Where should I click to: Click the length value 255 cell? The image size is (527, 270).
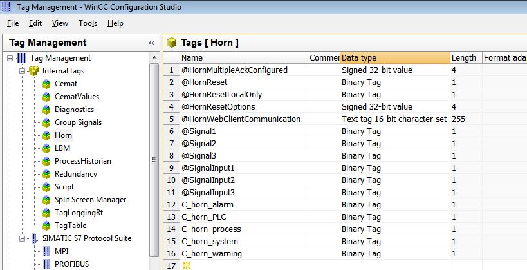[466, 119]
